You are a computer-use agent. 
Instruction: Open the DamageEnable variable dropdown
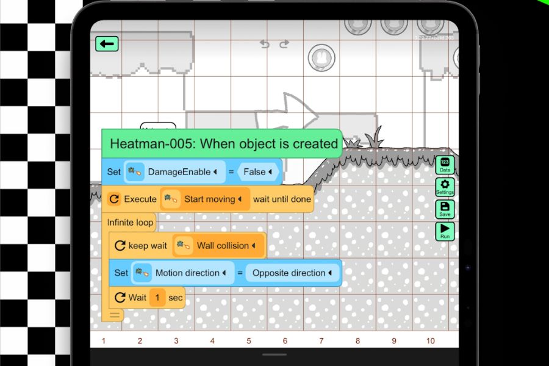182,171
